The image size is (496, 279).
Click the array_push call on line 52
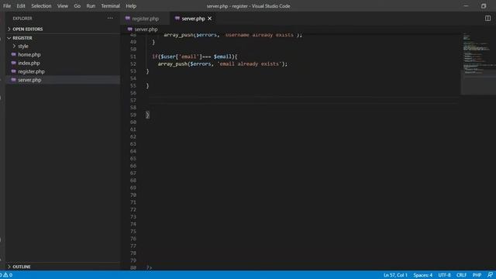172,64
